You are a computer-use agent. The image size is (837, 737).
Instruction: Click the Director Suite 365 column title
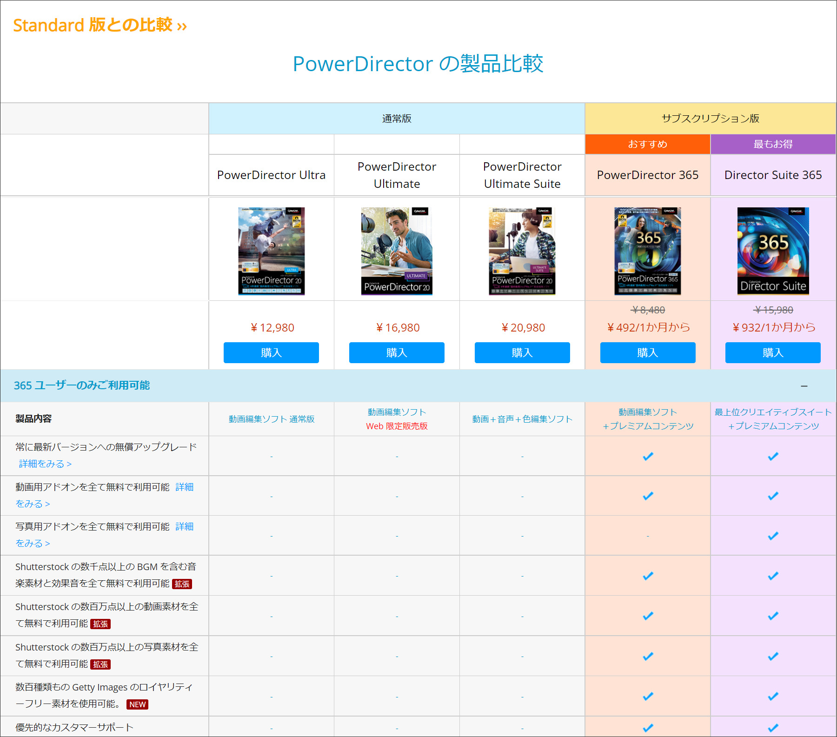click(x=773, y=175)
